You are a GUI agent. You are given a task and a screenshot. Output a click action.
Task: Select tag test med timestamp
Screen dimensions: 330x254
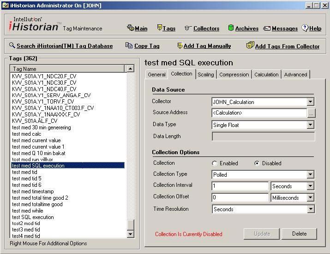point(33,191)
